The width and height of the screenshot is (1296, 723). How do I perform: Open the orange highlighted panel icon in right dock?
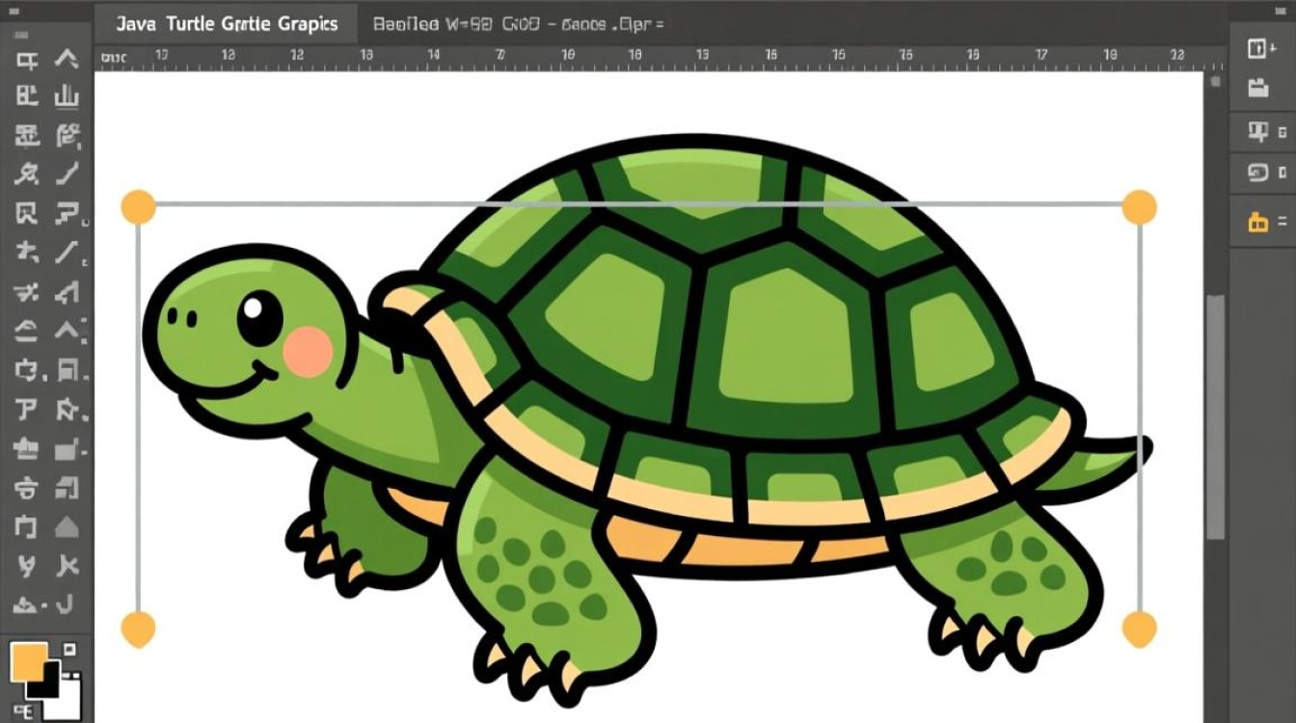pos(1258,223)
